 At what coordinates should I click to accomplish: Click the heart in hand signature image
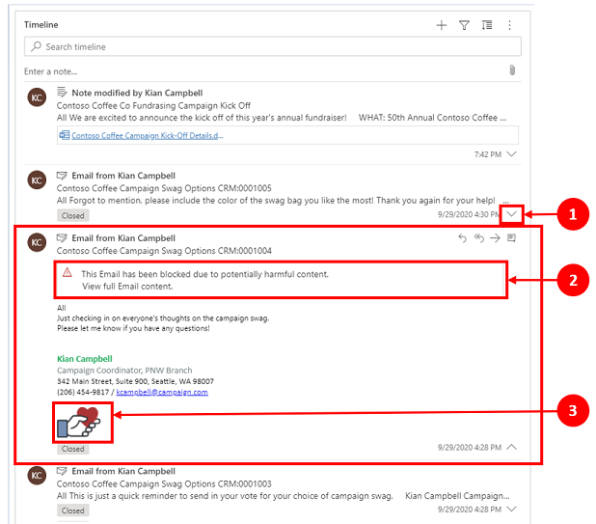click(79, 422)
